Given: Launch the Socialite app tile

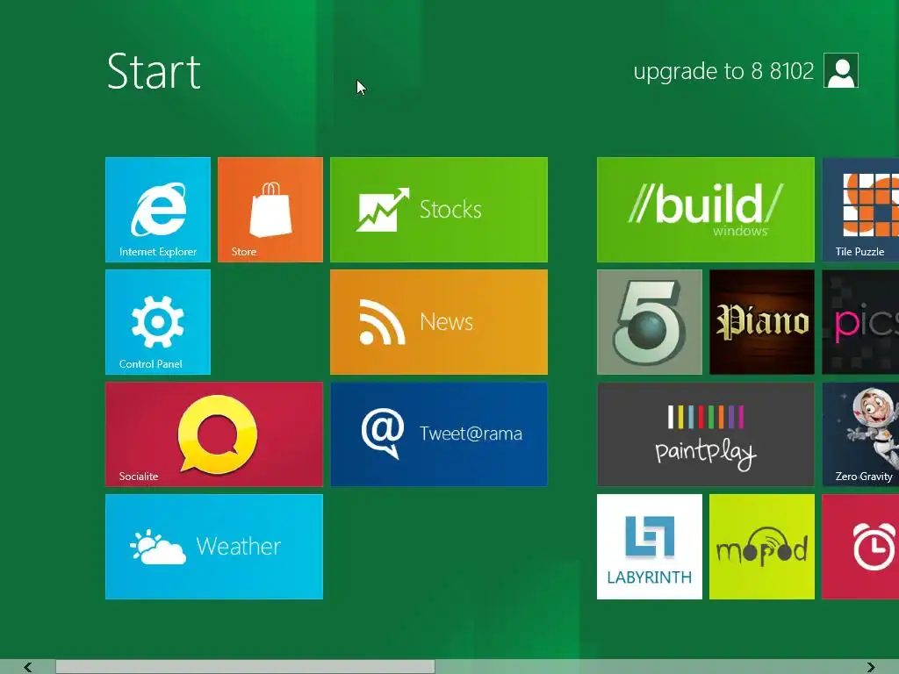Looking at the screenshot, I should pyautogui.click(x=214, y=434).
